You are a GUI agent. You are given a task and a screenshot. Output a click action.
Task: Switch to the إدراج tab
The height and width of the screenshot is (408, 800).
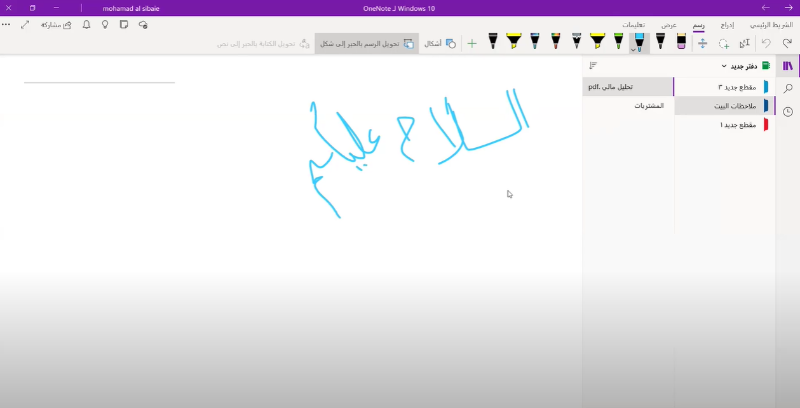tap(728, 25)
